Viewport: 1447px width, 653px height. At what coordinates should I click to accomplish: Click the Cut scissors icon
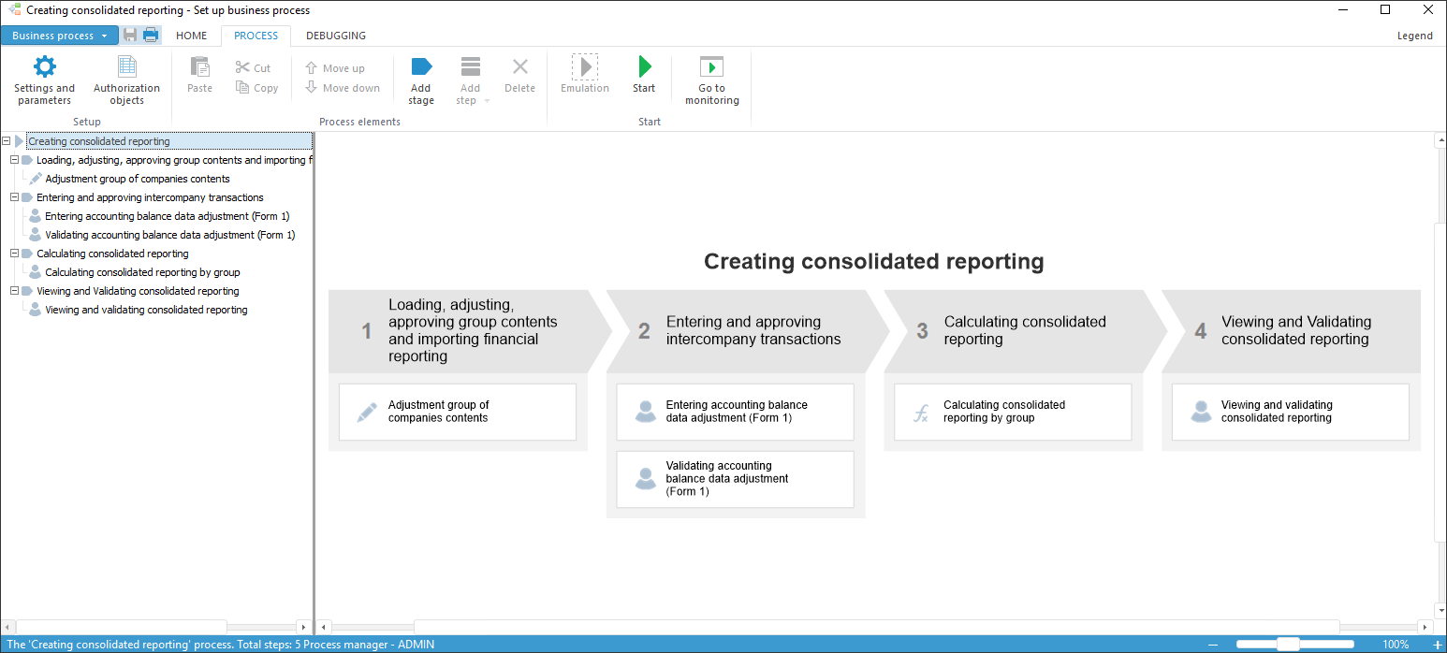(242, 67)
